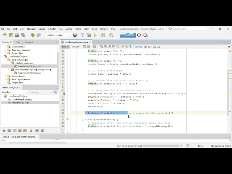The width and height of the screenshot is (232, 174).
Task: Click the Run progress bar in status bar
Action: (x=161, y=146)
